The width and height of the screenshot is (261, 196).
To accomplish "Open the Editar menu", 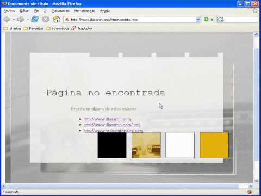I will coord(24,11).
